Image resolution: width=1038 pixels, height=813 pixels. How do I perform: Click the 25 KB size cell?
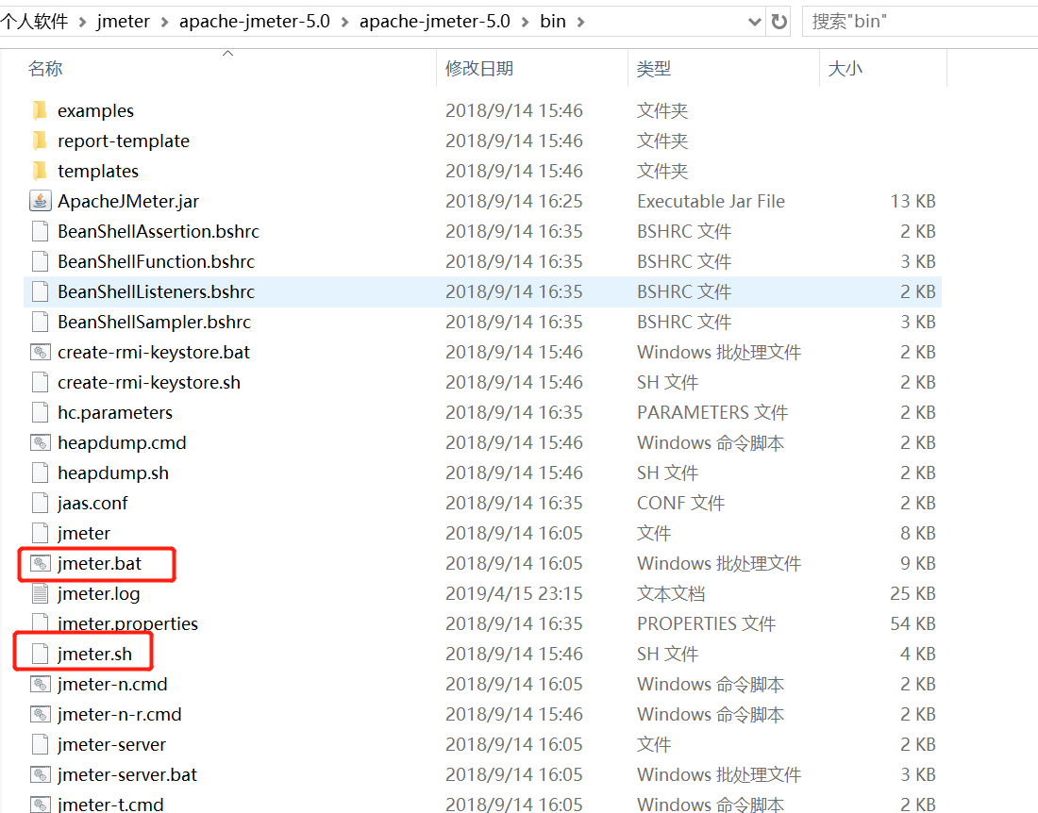pos(912,593)
